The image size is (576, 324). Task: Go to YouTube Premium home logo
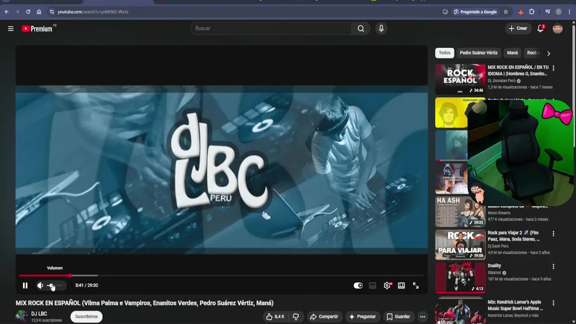click(38, 28)
